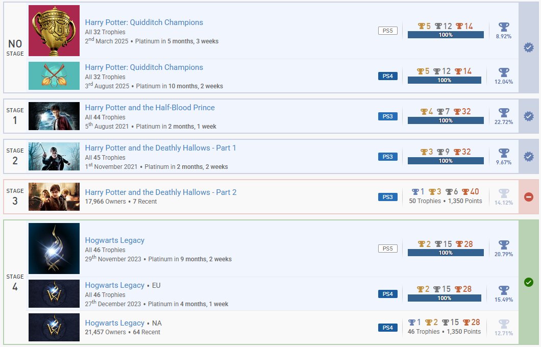Click PS4 badge on Hogwarts Legacy NA row
The width and height of the screenshot is (541, 347).
click(388, 327)
